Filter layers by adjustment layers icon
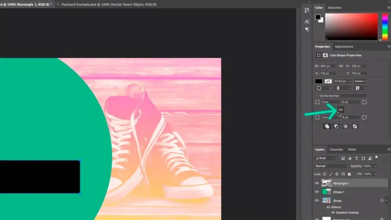 click(349, 158)
